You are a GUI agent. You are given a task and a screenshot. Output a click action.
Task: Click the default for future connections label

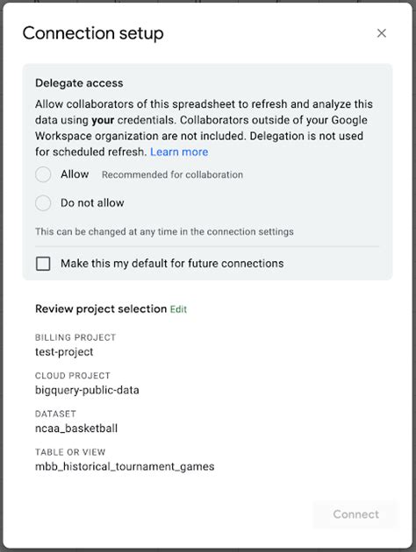pyautogui.click(x=172, y=264)
